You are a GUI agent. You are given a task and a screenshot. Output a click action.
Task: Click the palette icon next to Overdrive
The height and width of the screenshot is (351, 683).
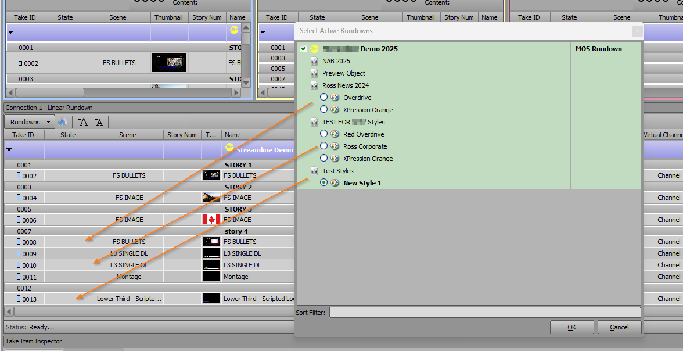pyautogui.click(x=335, y=98)
